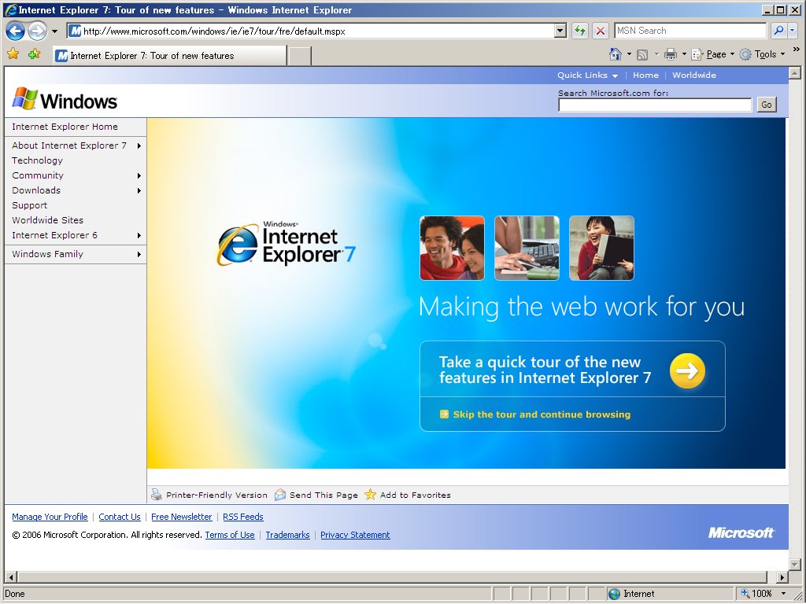Open the Print dropdown arrow
The width and height of the screenshot is (806, 604).
pyautogui.click(x=684, y=54)
